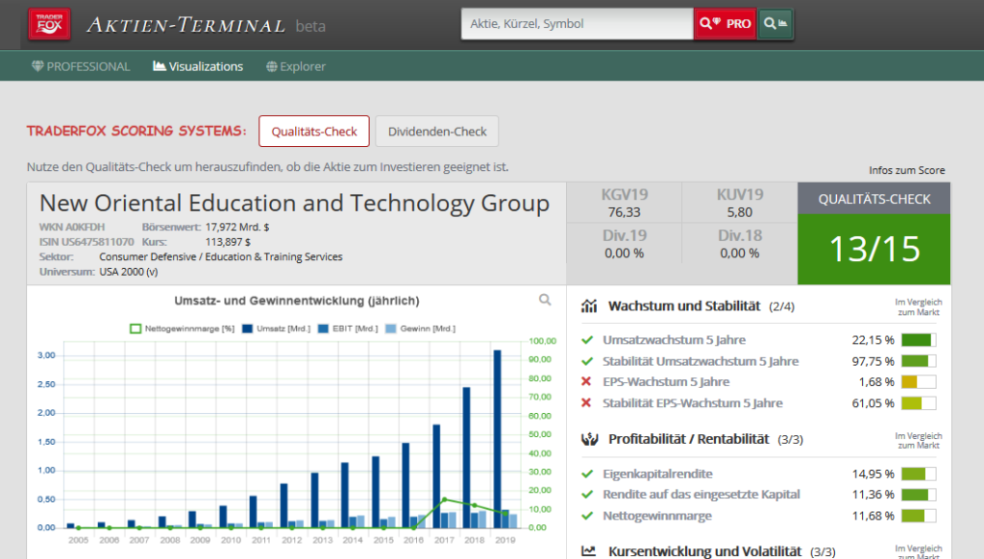The width and height of the screenshot is (984, 559).
Task: Focus the Aktie, Kürzel, Symbol search field
Action: [577, 24]
